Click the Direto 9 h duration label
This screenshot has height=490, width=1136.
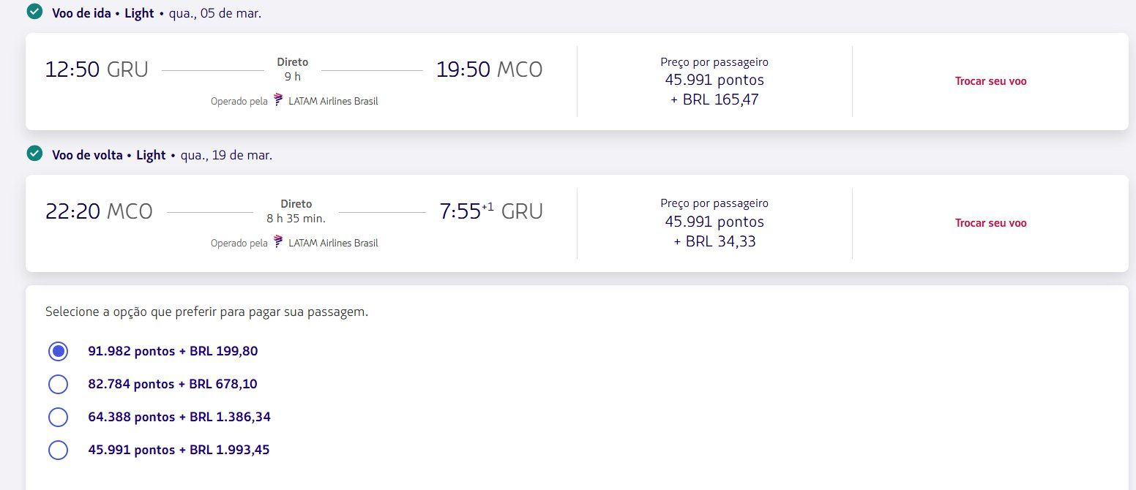click(x=293, y=69)
